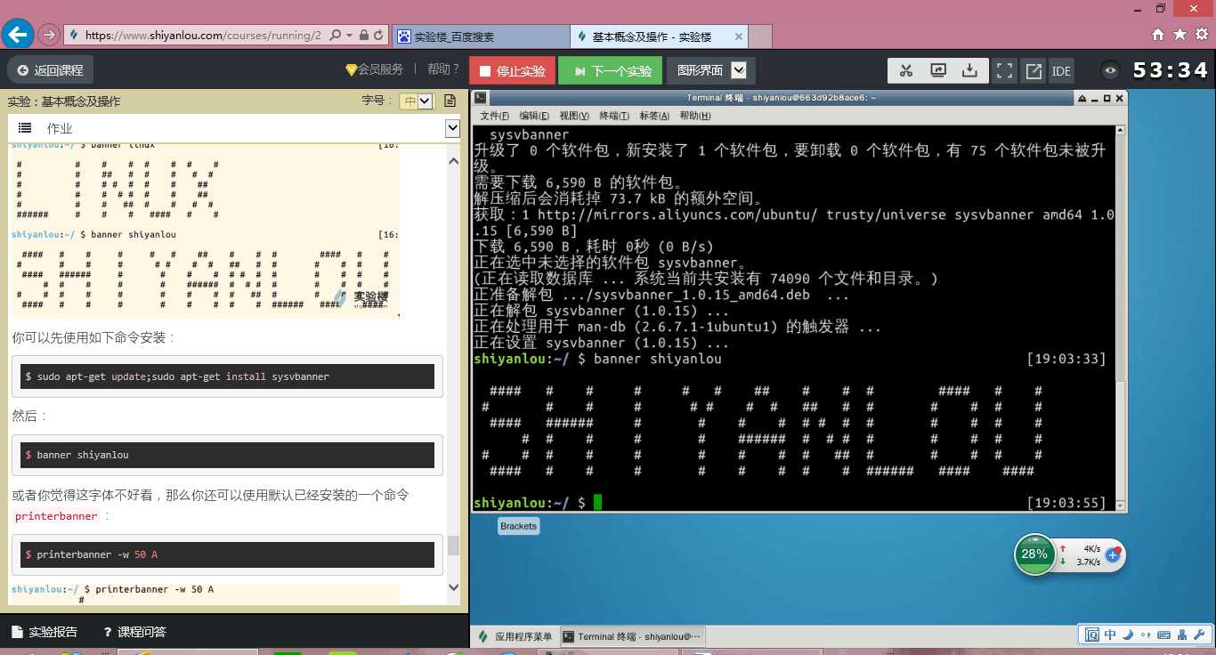Open the terminal 视图(V) menu
This screenshot has height=655, width=1216.
574,116
